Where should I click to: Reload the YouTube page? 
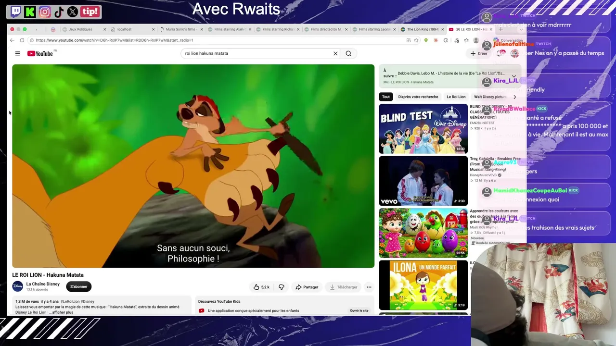[x=22, y=40]
